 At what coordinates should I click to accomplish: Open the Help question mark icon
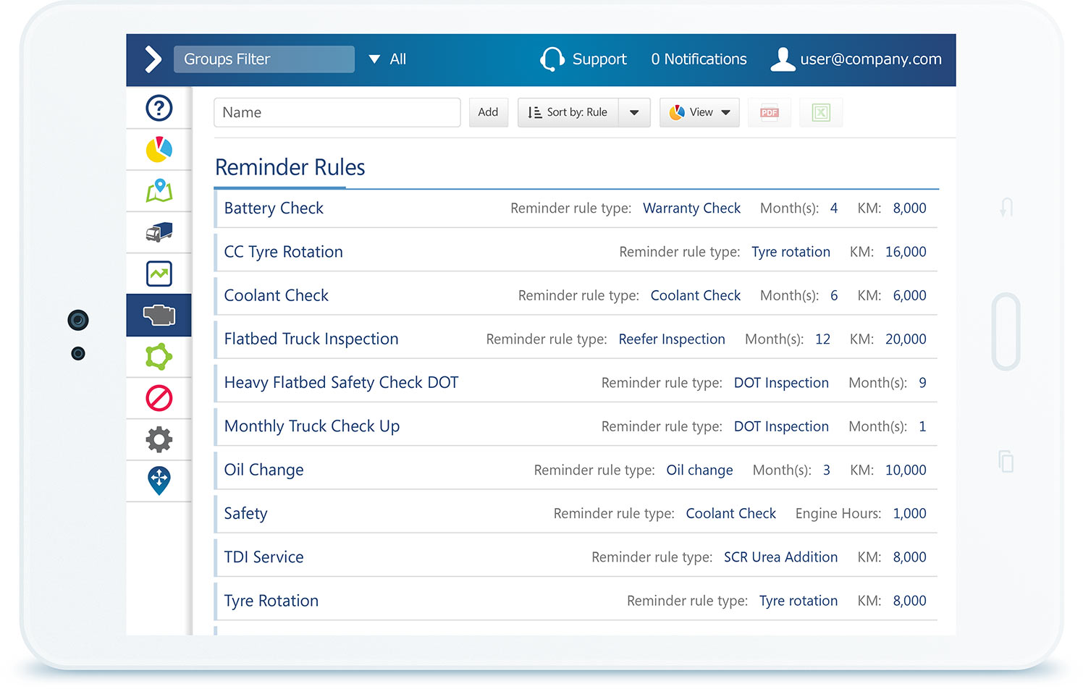click(x=159, y=109)
